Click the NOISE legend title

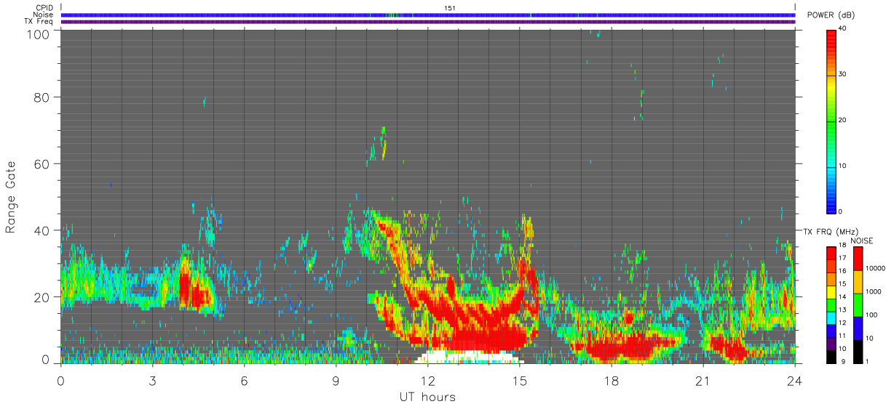(x=862, y=241)
